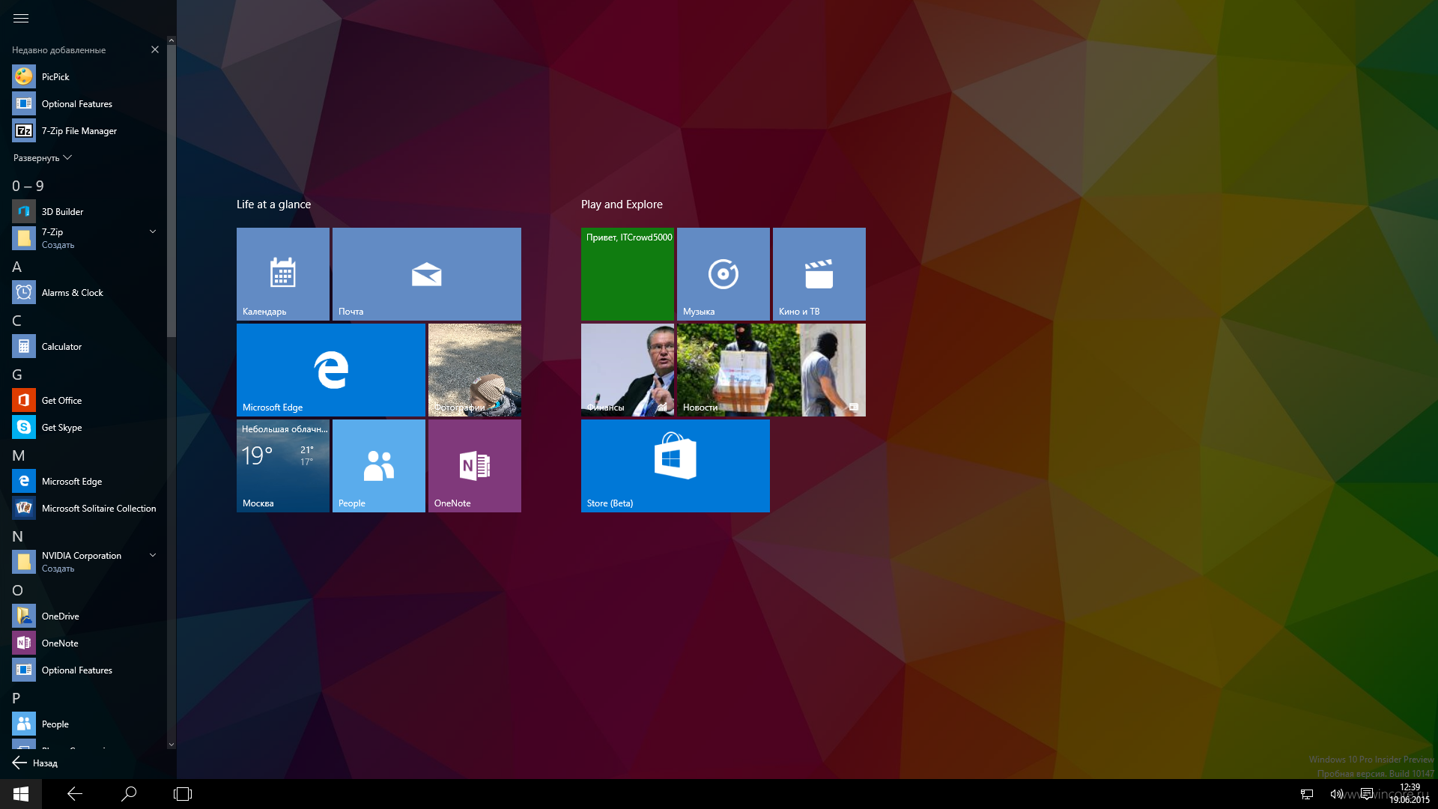Open the Привет, ITCrowd5000 green tile
The height and width of the screenshot is (809, 1438).
pos(628,274)
